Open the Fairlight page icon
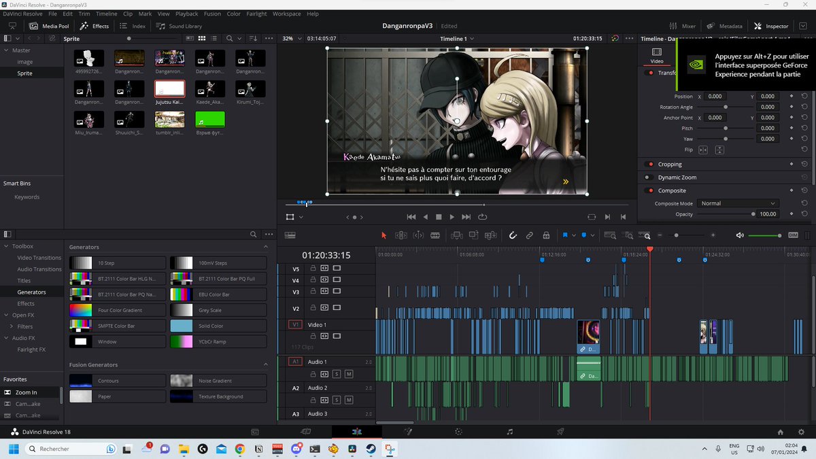The image size is (816, 459). (x=510, y=432)
